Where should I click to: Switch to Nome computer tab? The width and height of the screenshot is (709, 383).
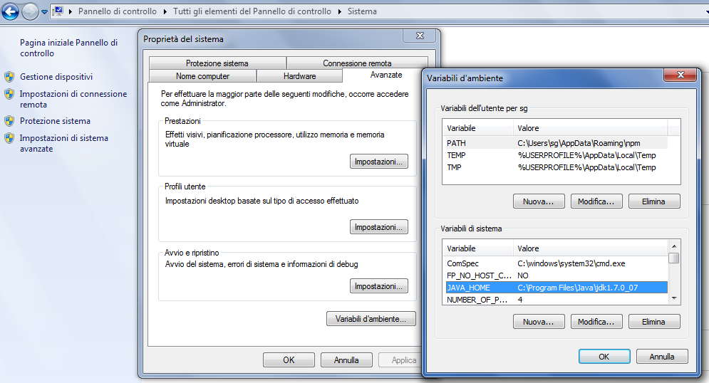[x=202, y=76]
